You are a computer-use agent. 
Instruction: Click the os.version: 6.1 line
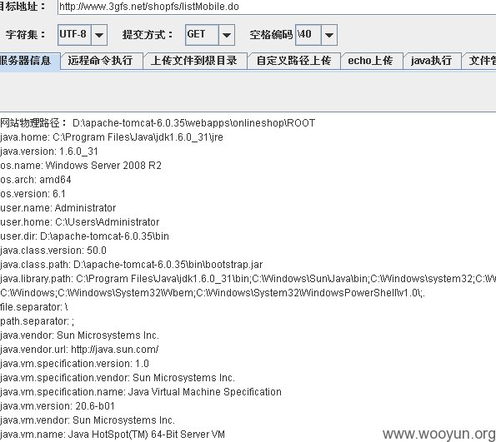pyautogui.click(x=33, y=194)
